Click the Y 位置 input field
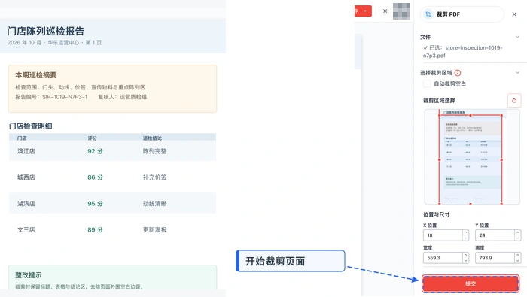527x297 pixels. point(495,235)
